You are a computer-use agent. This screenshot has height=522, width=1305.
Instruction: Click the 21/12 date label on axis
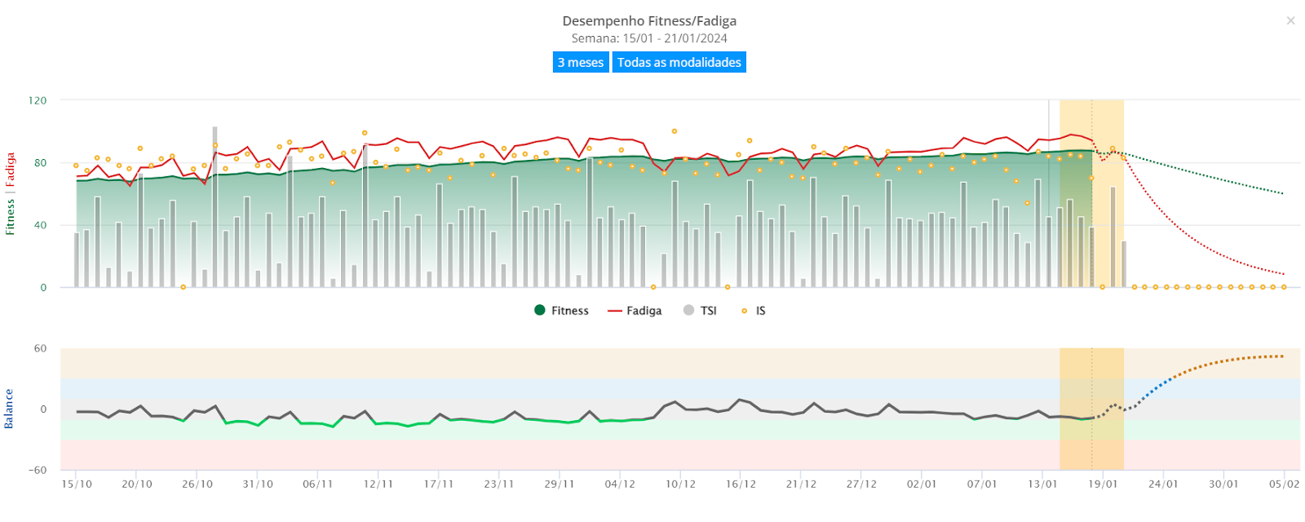pos(801,484)
